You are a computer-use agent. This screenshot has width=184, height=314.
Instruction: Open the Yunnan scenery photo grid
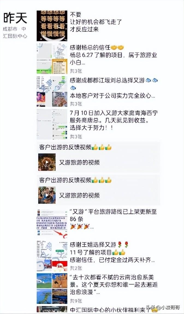pyautogui.click(x=52, y=289)
